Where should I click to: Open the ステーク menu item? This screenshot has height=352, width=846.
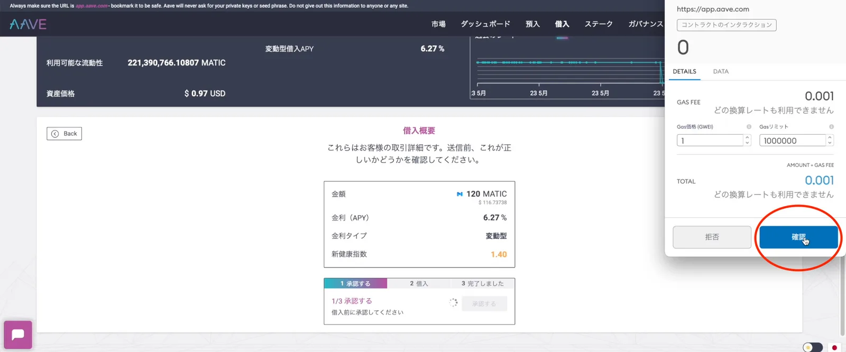click(x=599, y=24)
